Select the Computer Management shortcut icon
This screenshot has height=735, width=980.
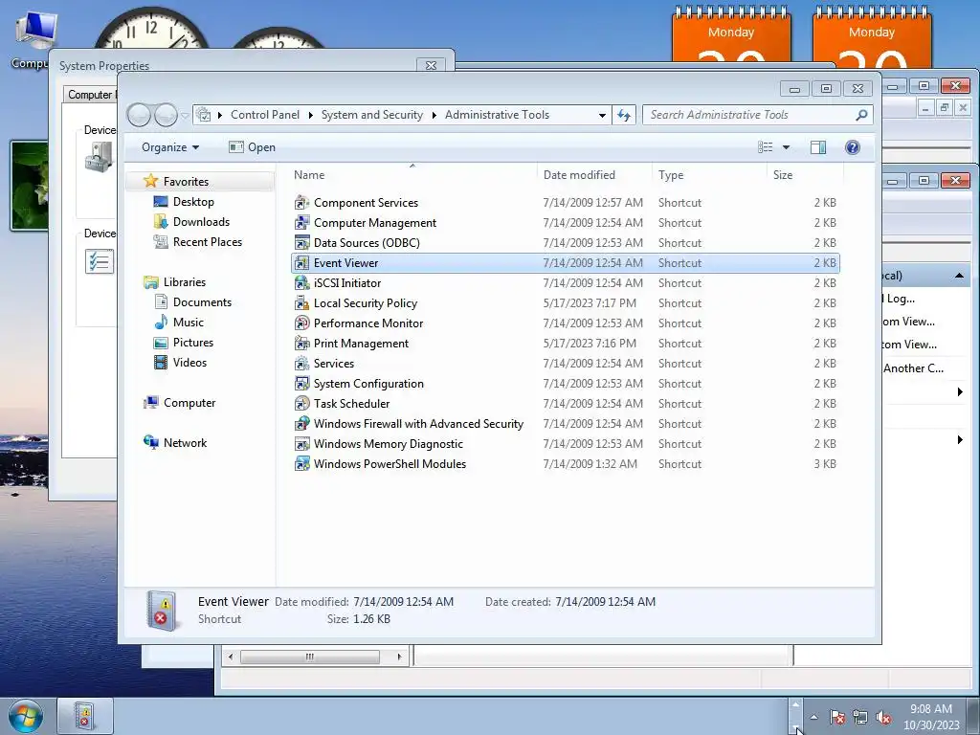click(301, 222)
